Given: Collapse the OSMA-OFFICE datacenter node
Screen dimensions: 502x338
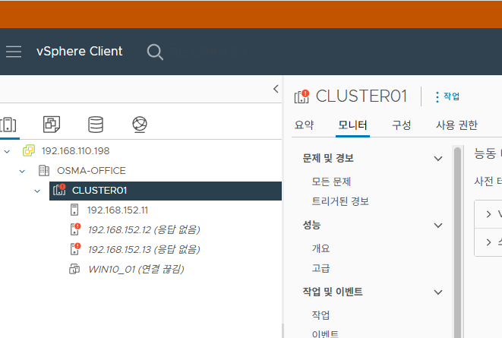Looking at the screenshot, I should (x=22, y=171).
